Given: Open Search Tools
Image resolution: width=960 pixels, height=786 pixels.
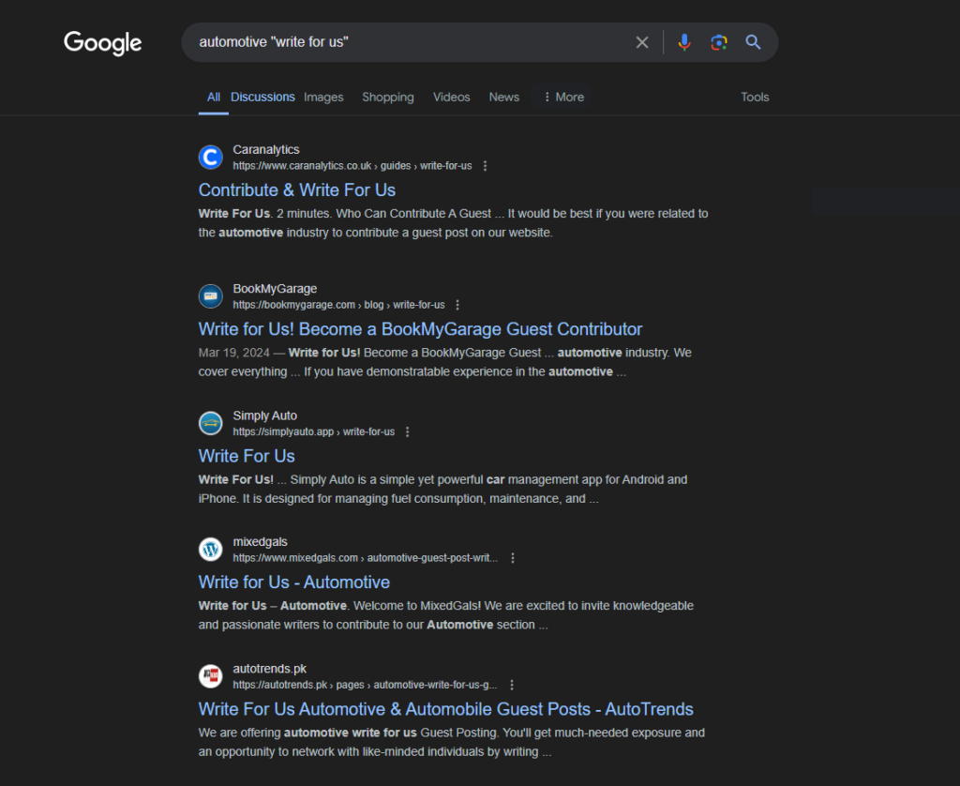Looking at the screenshot, I should tap(755, 97).
